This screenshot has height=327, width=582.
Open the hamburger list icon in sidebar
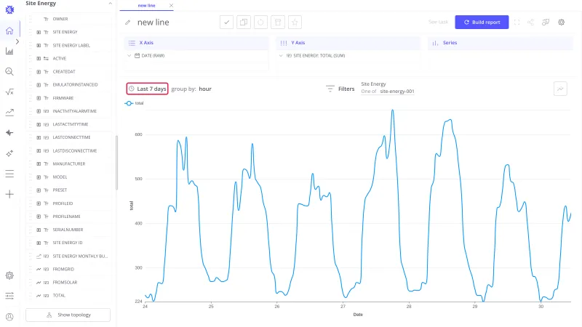click(x=9, y=174)
